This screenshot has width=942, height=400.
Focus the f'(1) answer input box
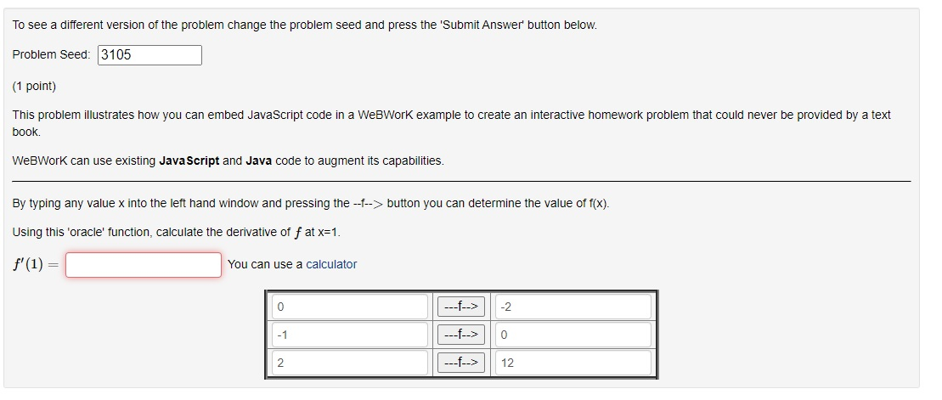(x=144, y=265)
